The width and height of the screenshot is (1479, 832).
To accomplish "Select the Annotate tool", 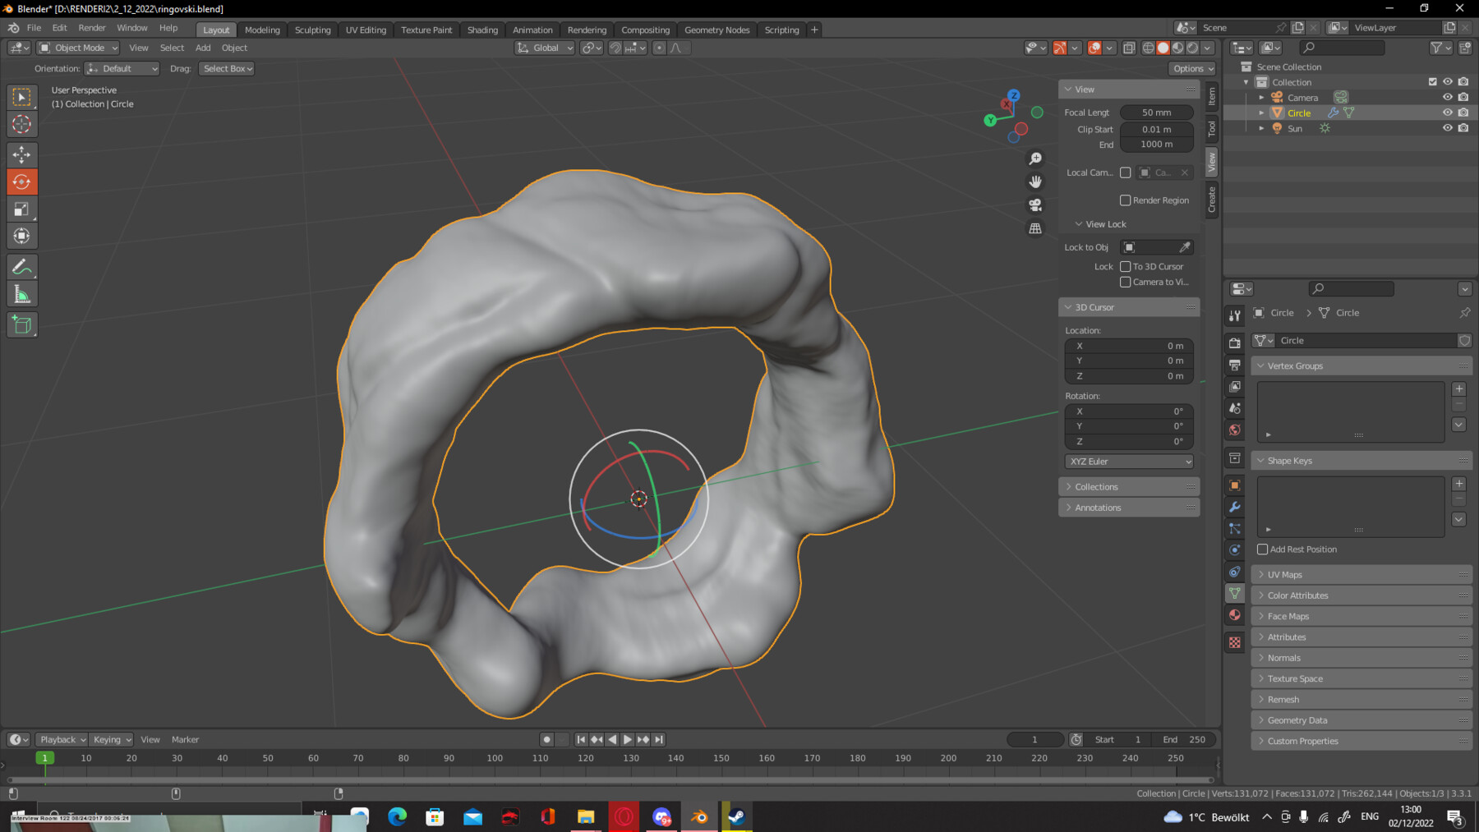I will [x=22, y=265].
